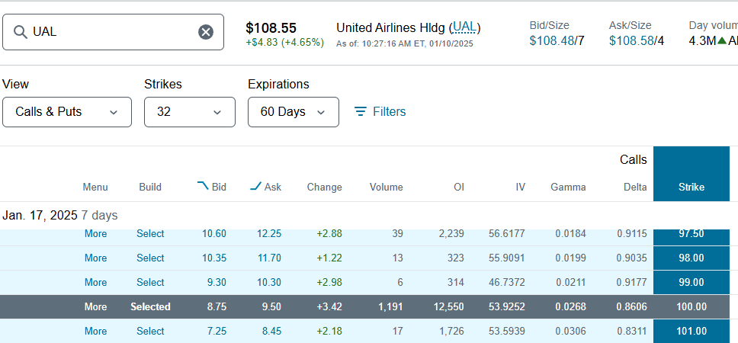738x343 pixels.
Task: Click the 99.00 strike cell
Action: coord(691,282)
